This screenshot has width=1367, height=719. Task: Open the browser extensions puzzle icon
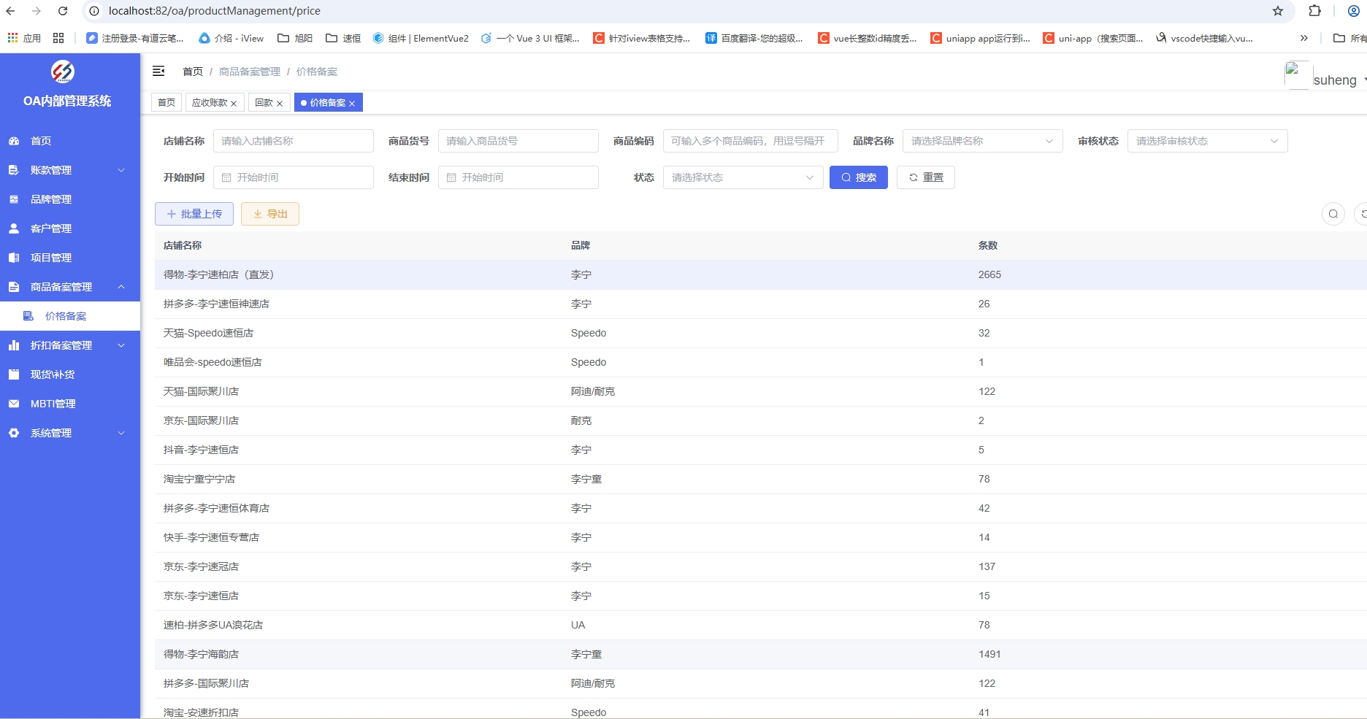pyautogui.click(x=1314, y=11)
